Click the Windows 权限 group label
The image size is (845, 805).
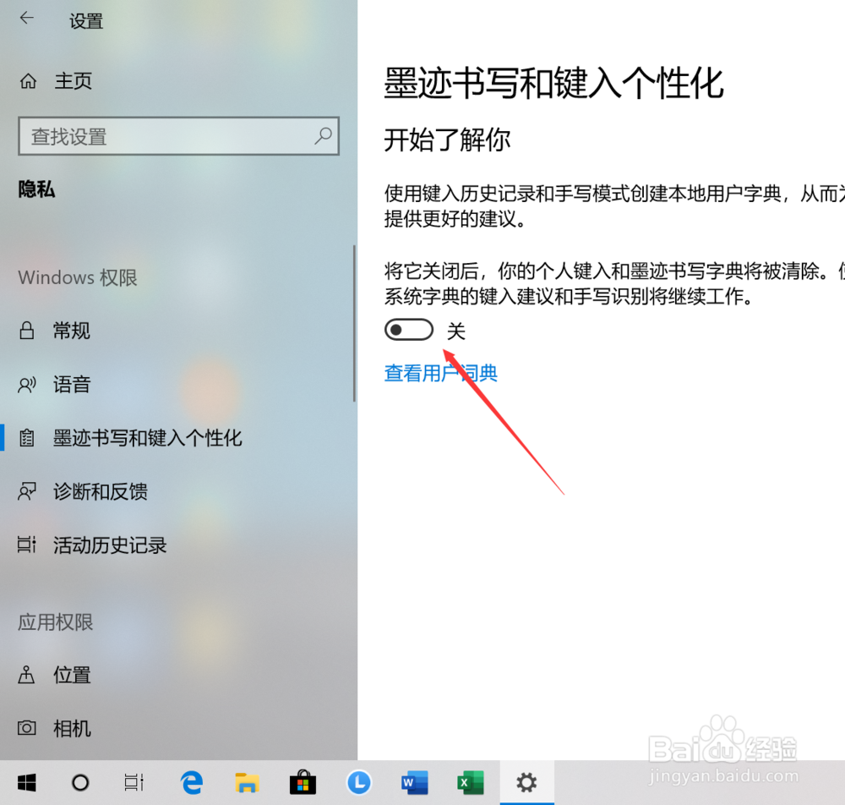coord(78,277)
